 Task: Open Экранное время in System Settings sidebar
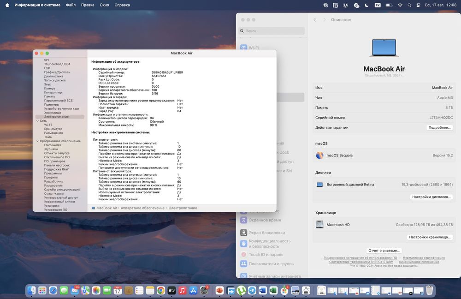click(x=265, y=220)
